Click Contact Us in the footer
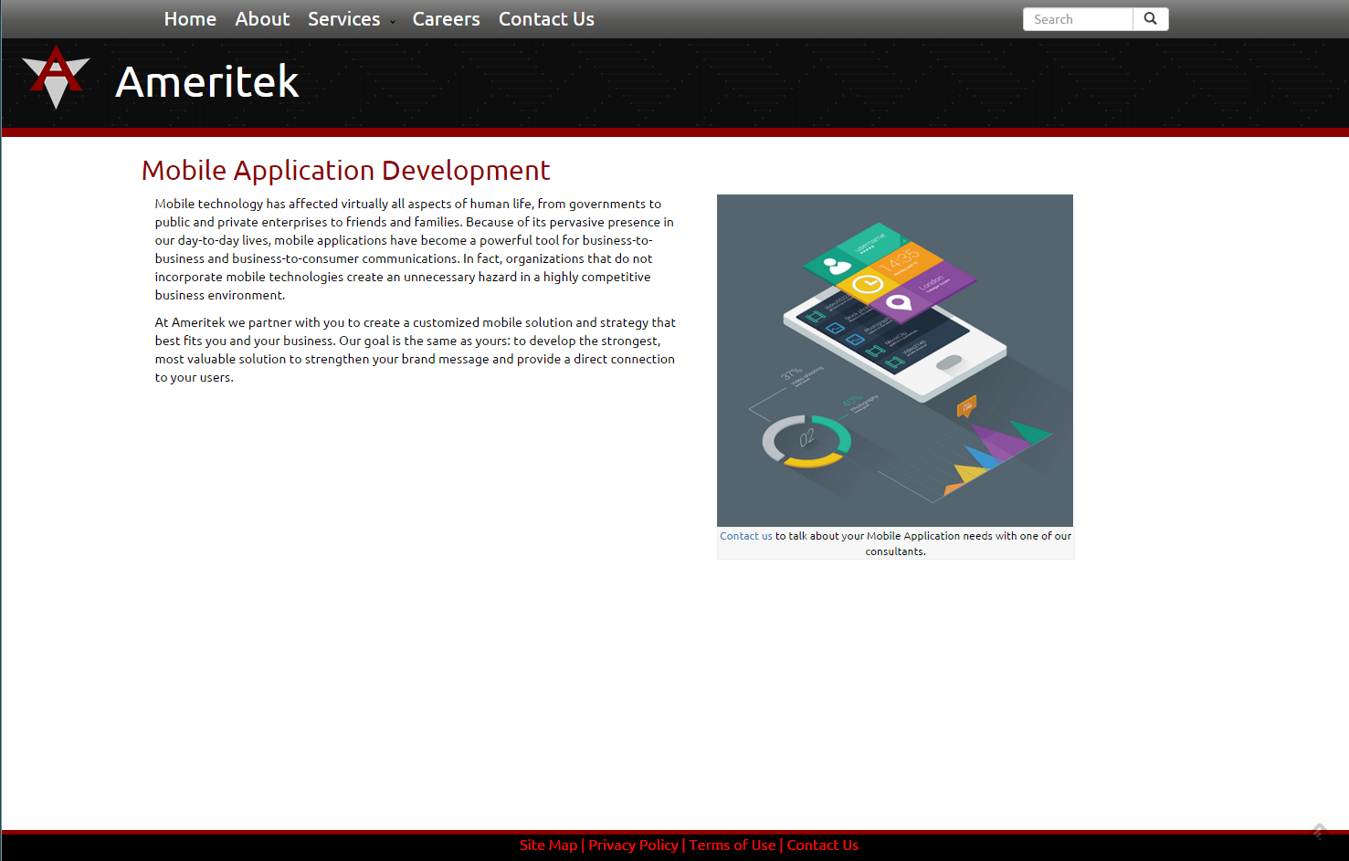1349x861 pixels. pos(822,845)
